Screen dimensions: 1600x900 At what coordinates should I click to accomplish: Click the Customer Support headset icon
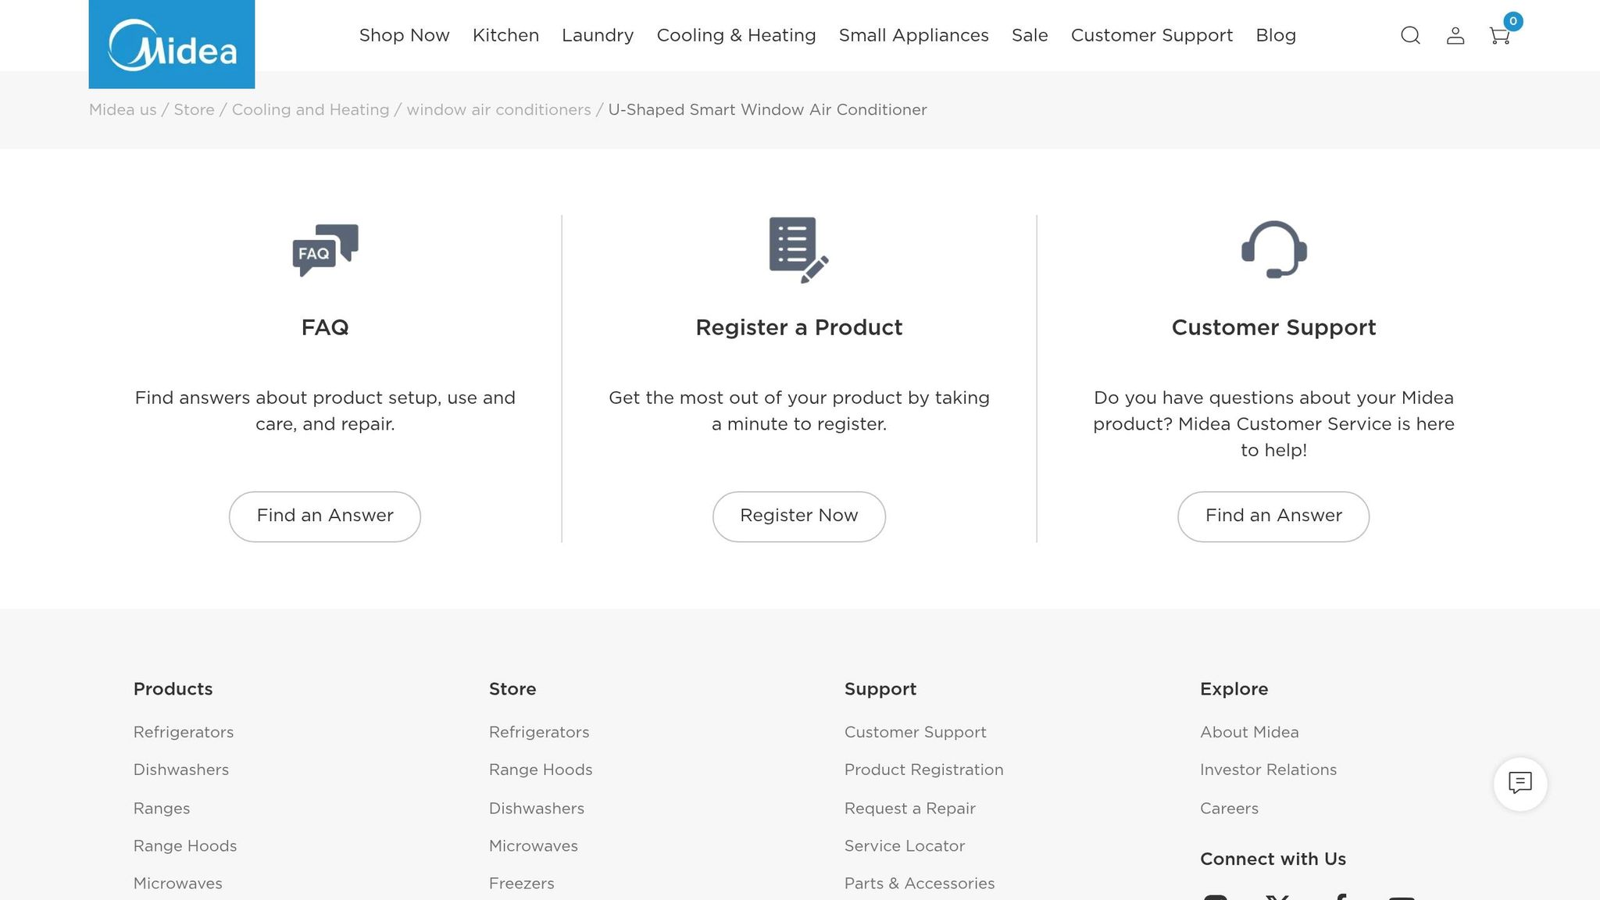point(1274,250)
